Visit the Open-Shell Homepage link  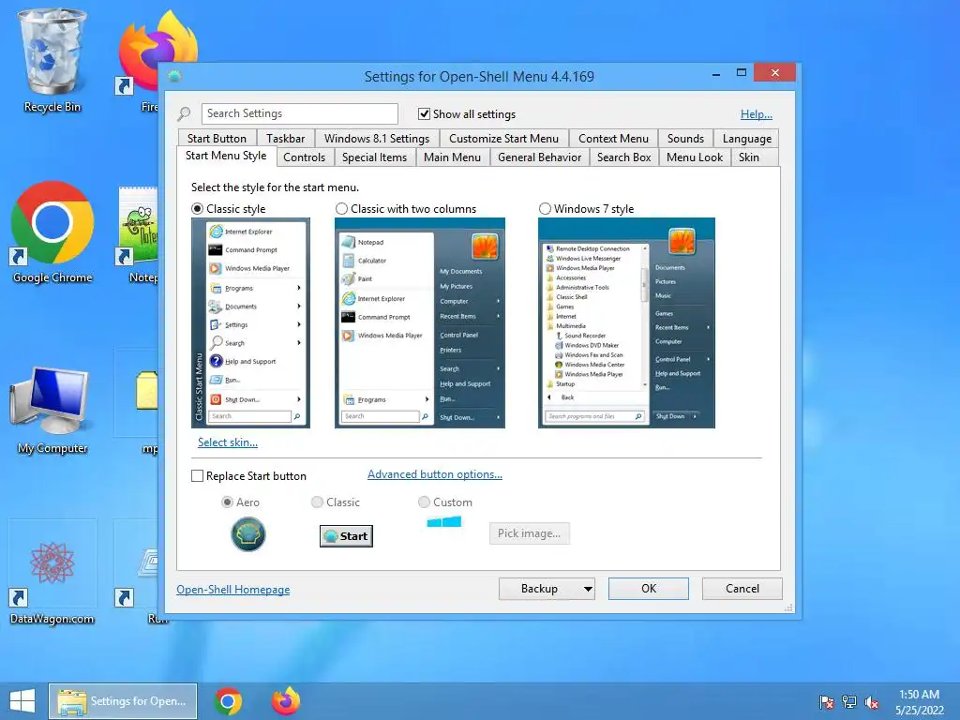(x=233, y=590)
